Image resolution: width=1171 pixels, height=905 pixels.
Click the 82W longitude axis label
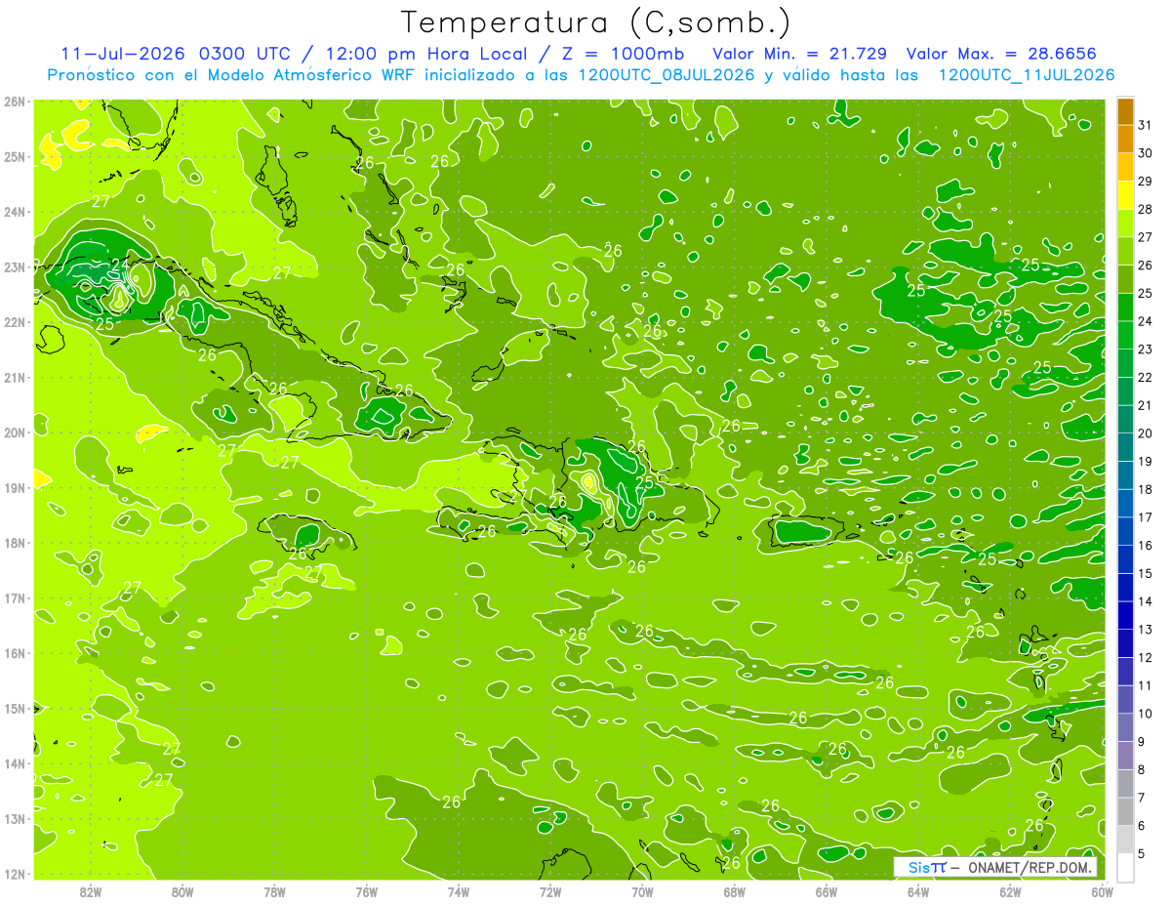[x=91, y=891]
